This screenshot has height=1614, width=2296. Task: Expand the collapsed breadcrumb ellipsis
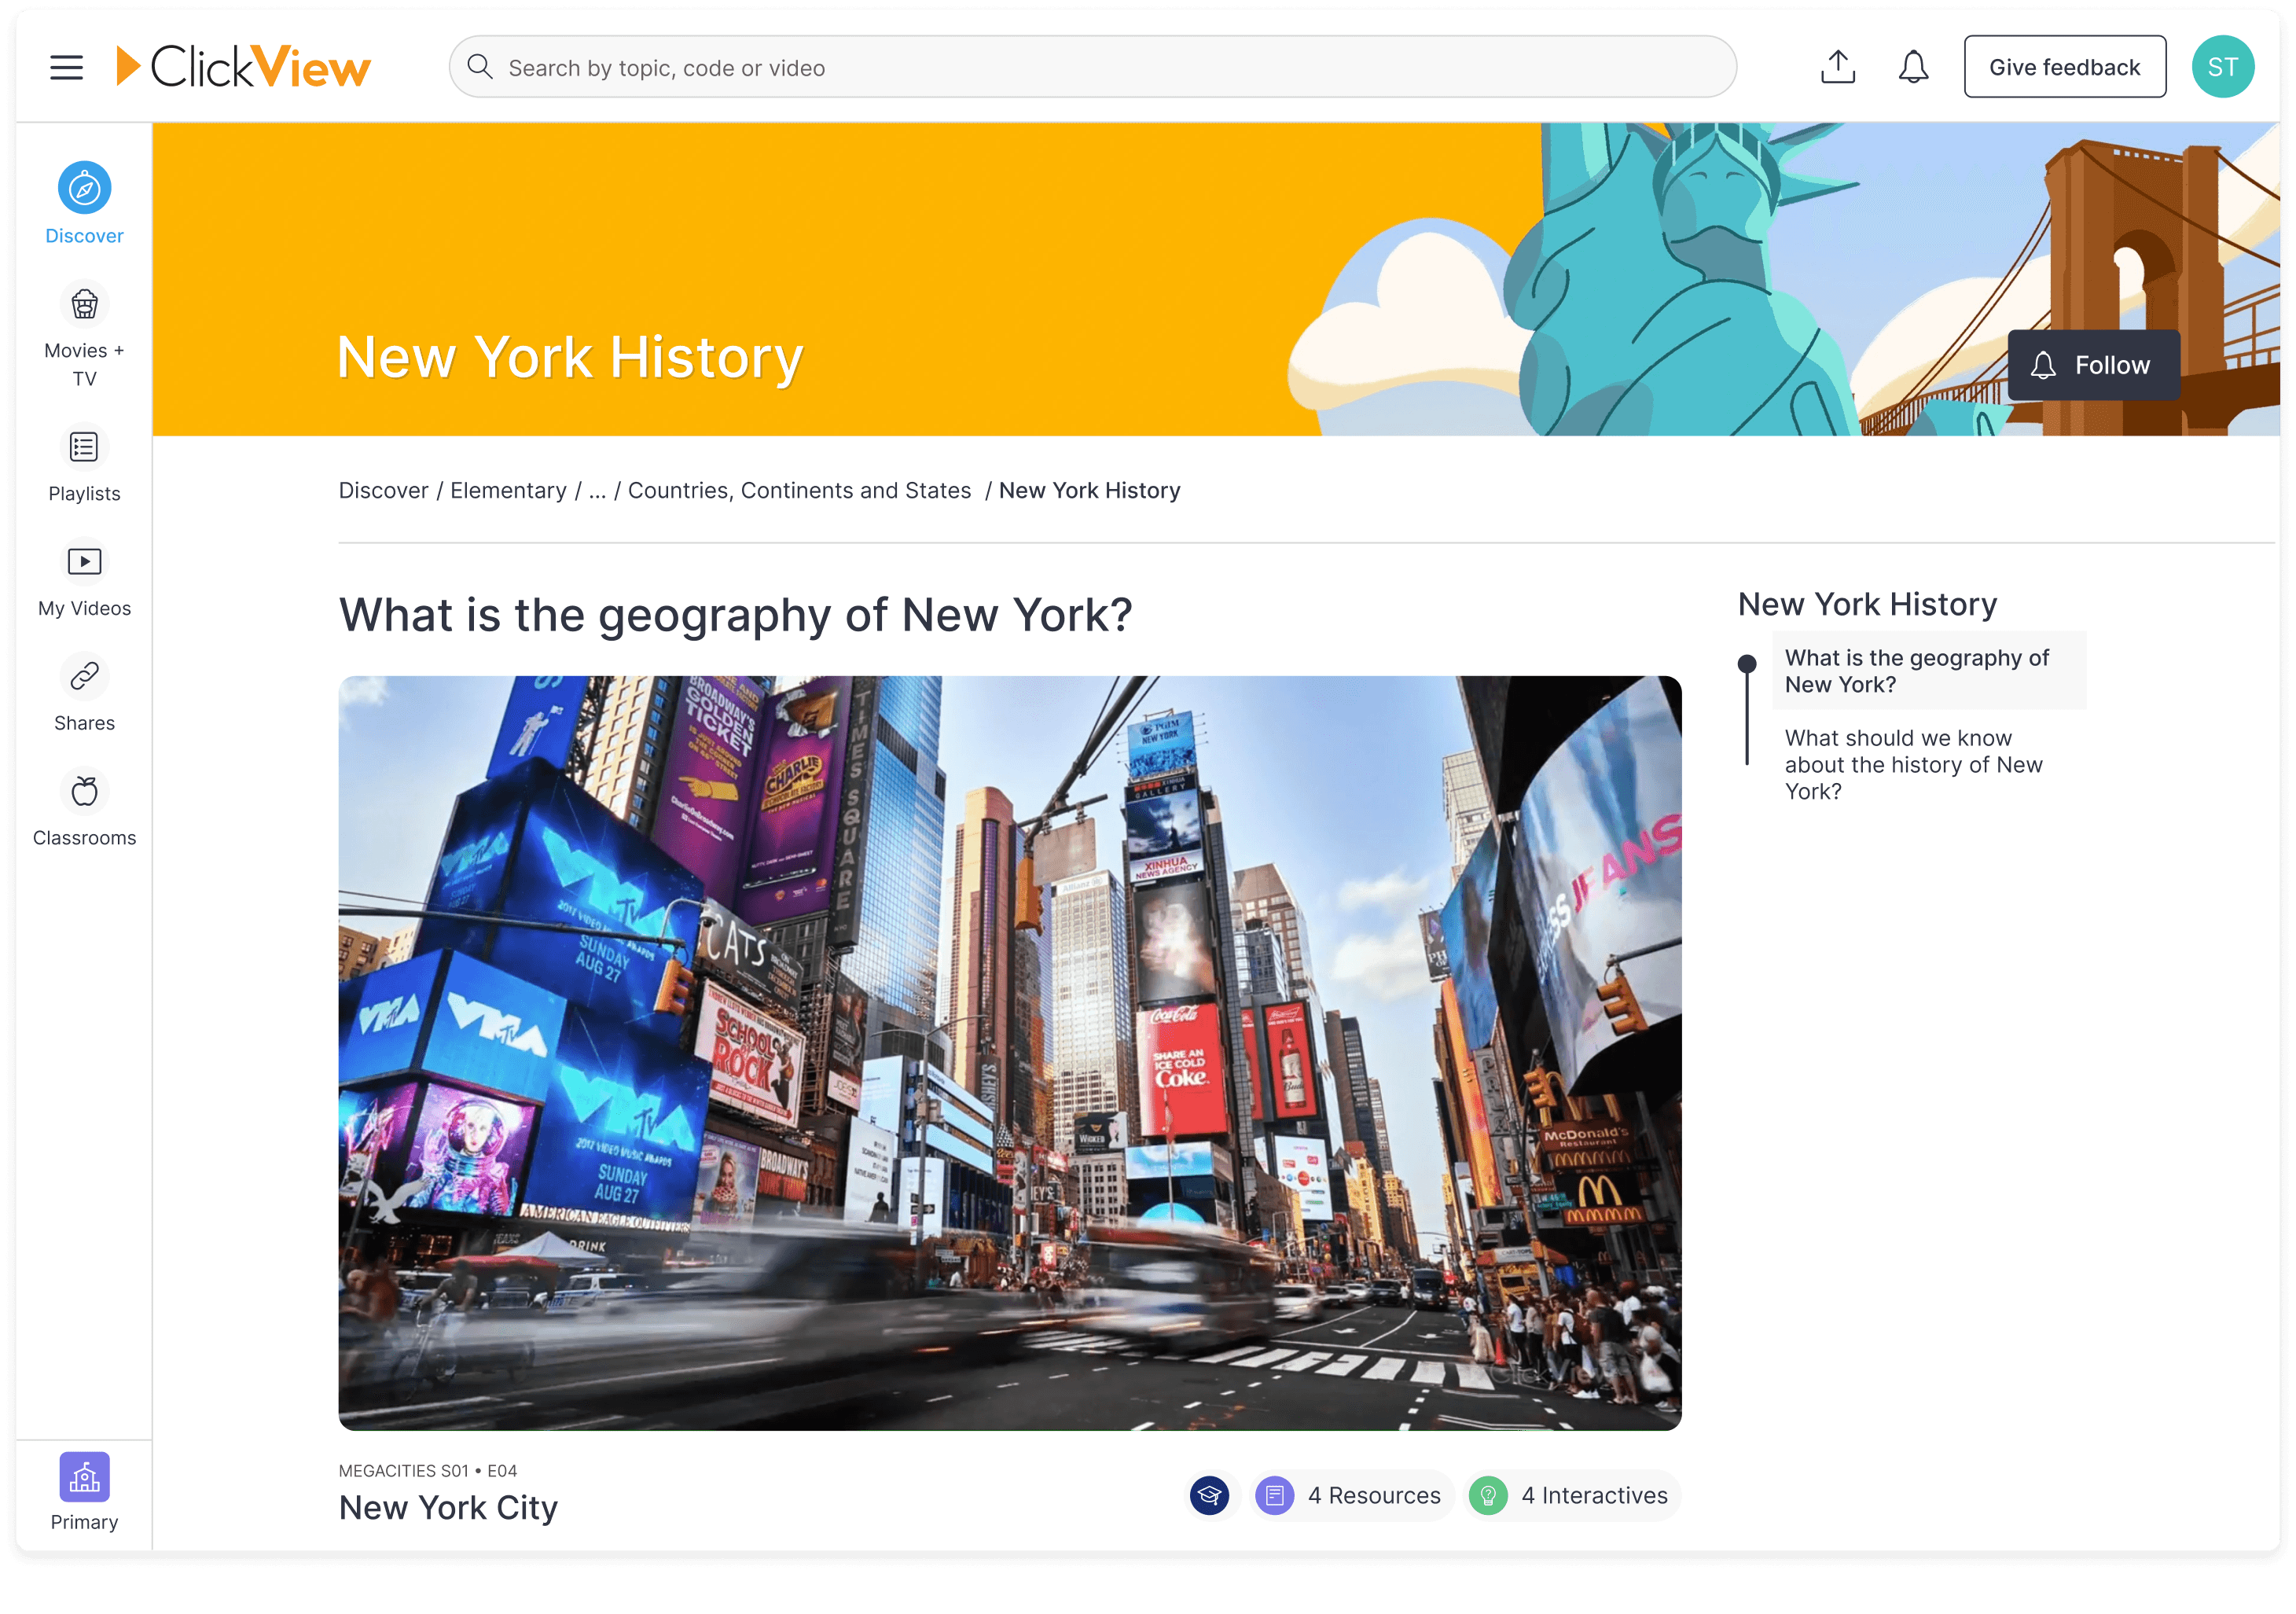click(x=598, y=490)
